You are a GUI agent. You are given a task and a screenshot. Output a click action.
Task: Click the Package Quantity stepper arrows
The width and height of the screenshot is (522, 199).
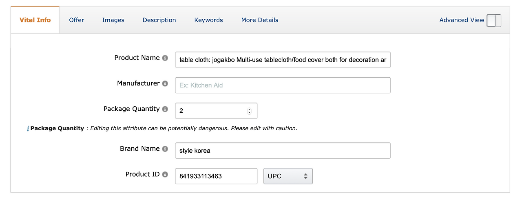click(x=250, y=111)
